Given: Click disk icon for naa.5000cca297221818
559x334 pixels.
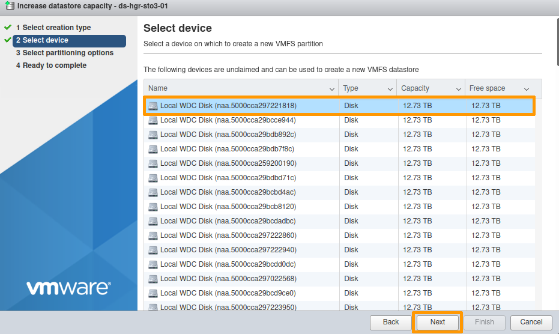Looking at the screenshot, I should coord(153,106).
